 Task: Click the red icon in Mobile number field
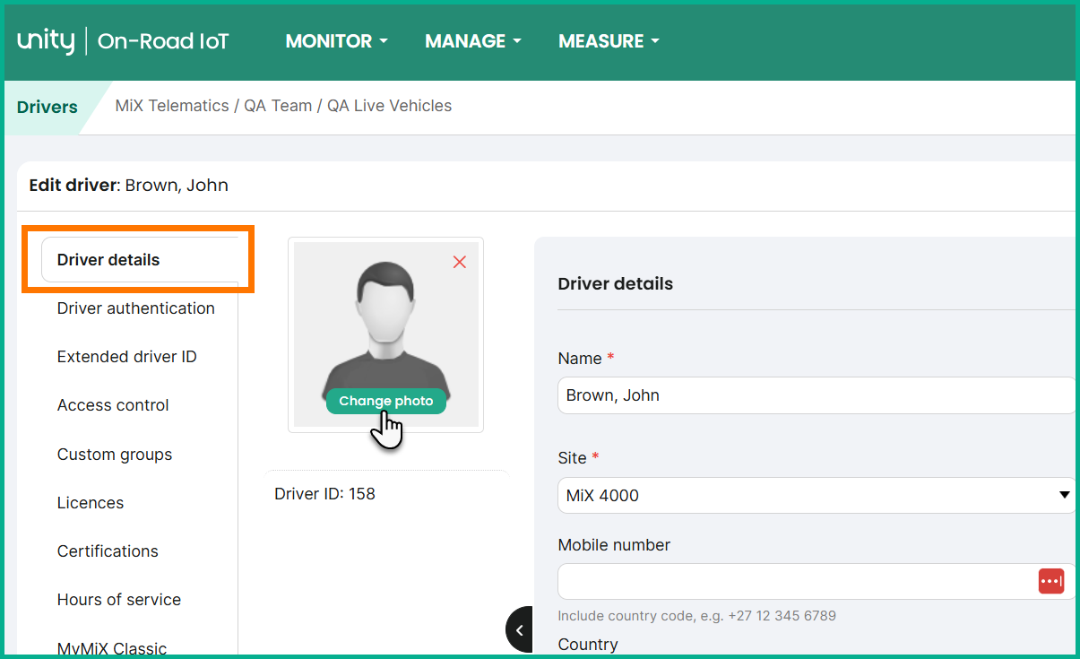pos(1050,581)
